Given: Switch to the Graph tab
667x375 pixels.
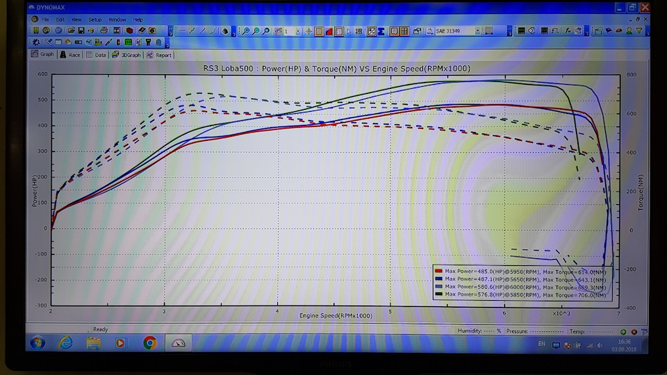Looking at the screenshot, I should tap(42, 54).
